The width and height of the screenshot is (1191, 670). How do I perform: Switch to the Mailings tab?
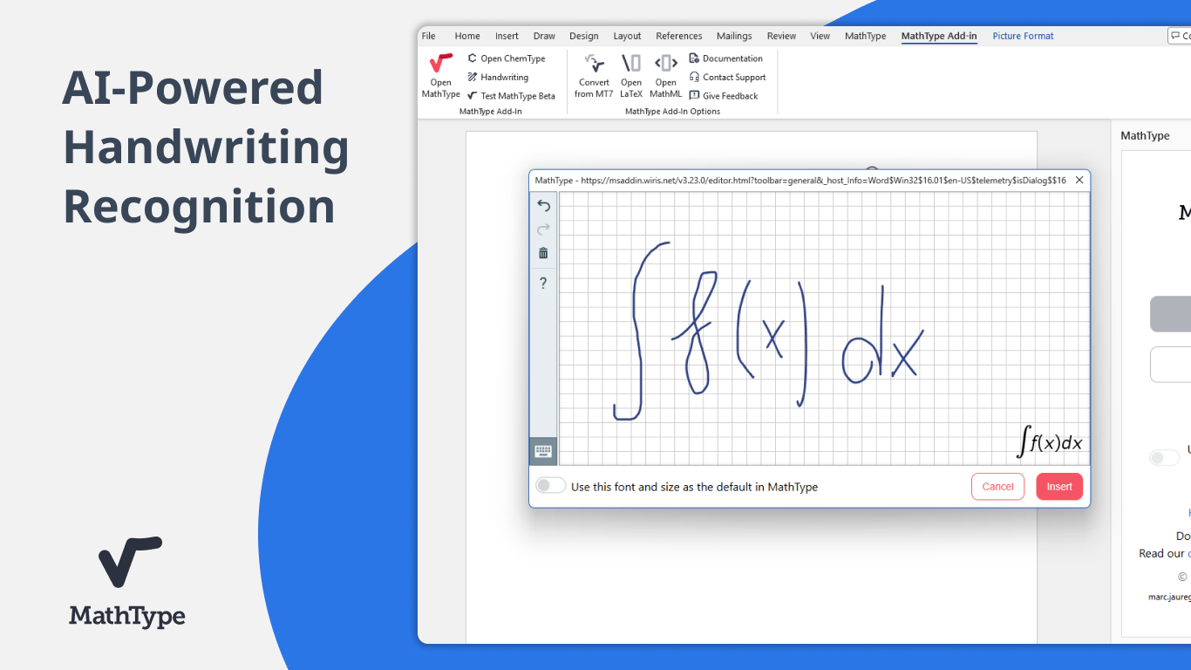(x=734, y=36)
